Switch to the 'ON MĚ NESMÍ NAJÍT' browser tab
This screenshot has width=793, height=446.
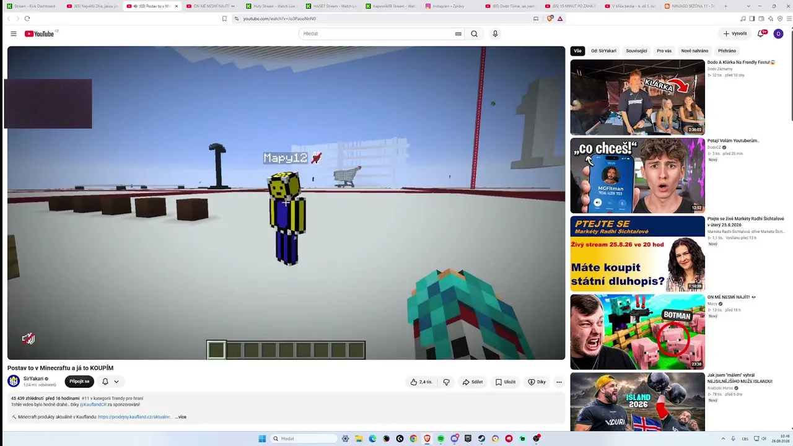211,6
